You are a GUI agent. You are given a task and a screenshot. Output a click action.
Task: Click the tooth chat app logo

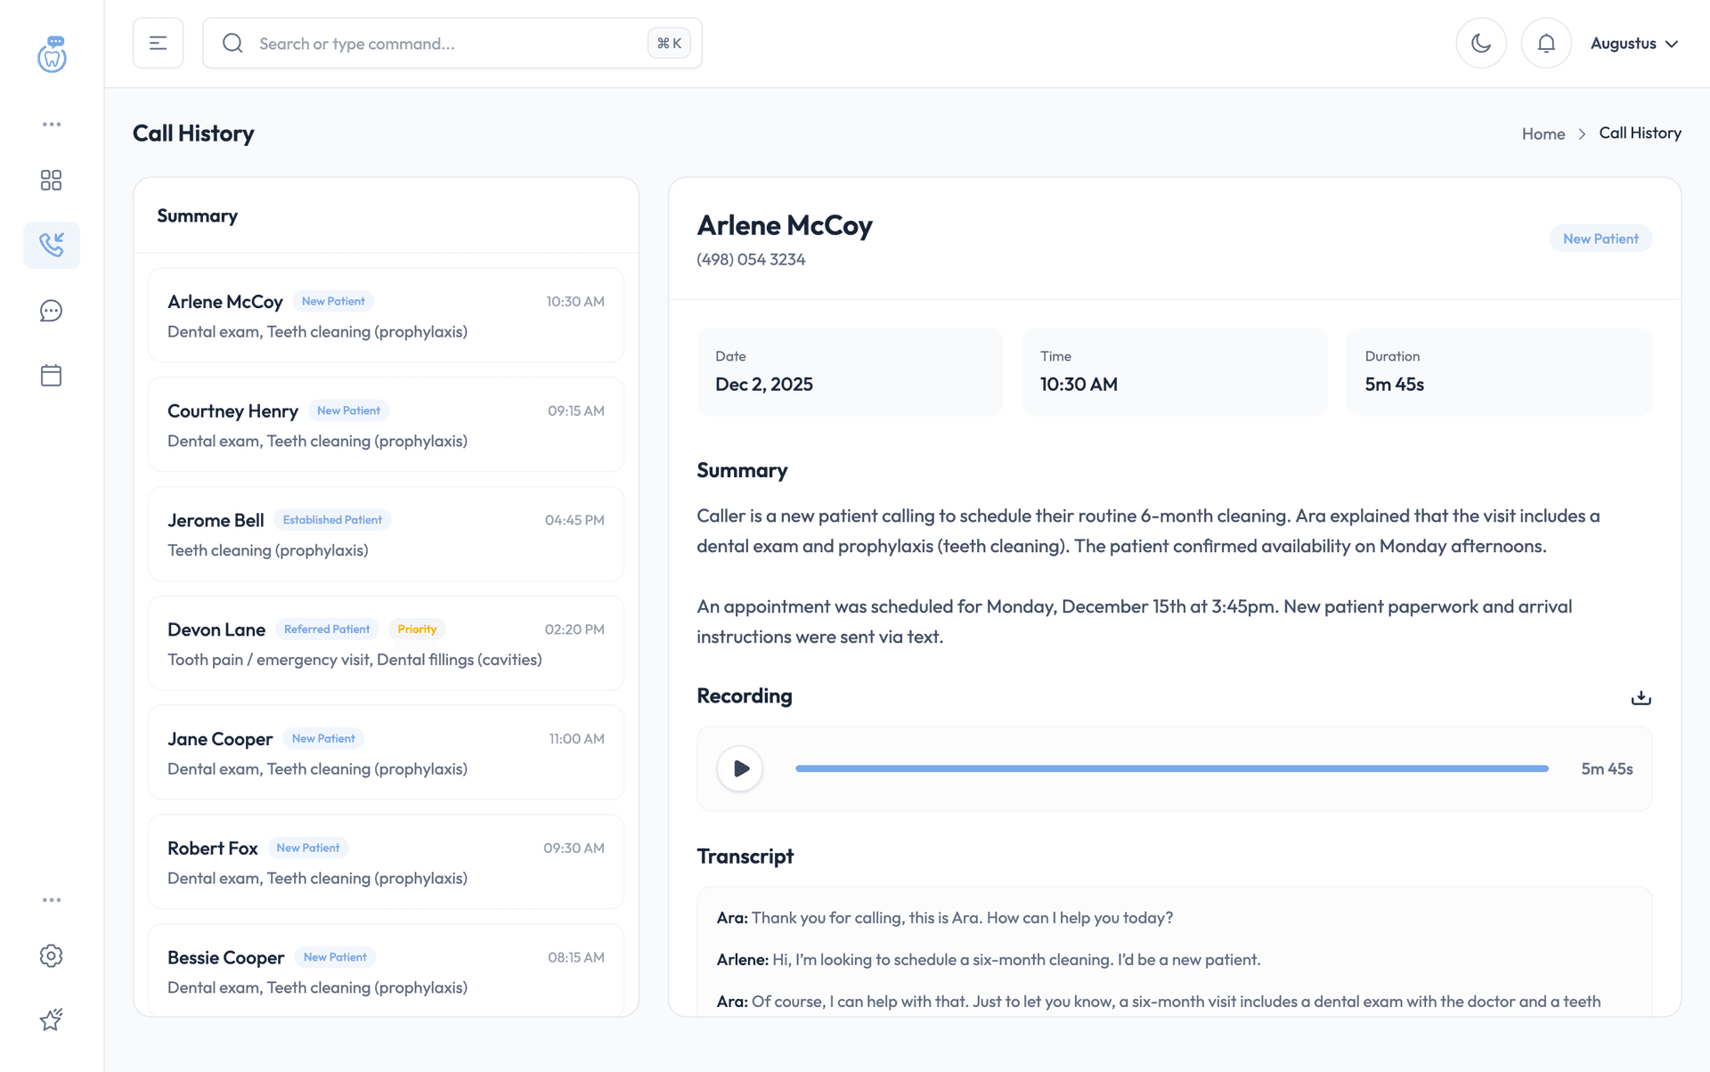coord(52,54)
